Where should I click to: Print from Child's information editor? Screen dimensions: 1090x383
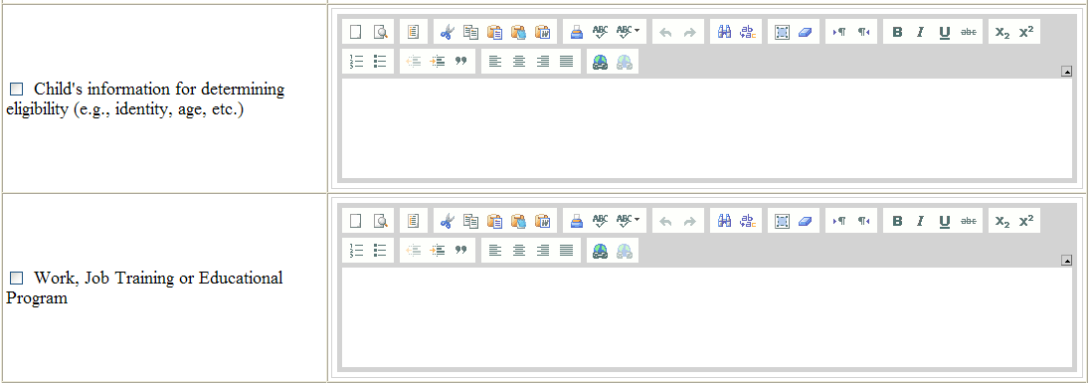[x=576, y=31]
